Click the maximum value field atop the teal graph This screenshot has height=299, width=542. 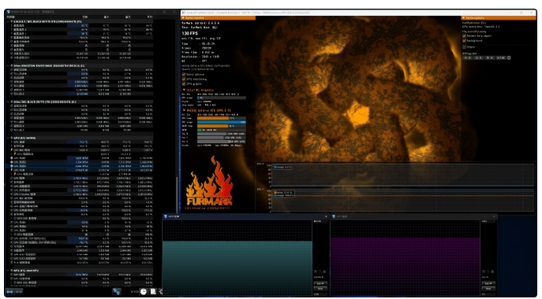tap(320, 221)
